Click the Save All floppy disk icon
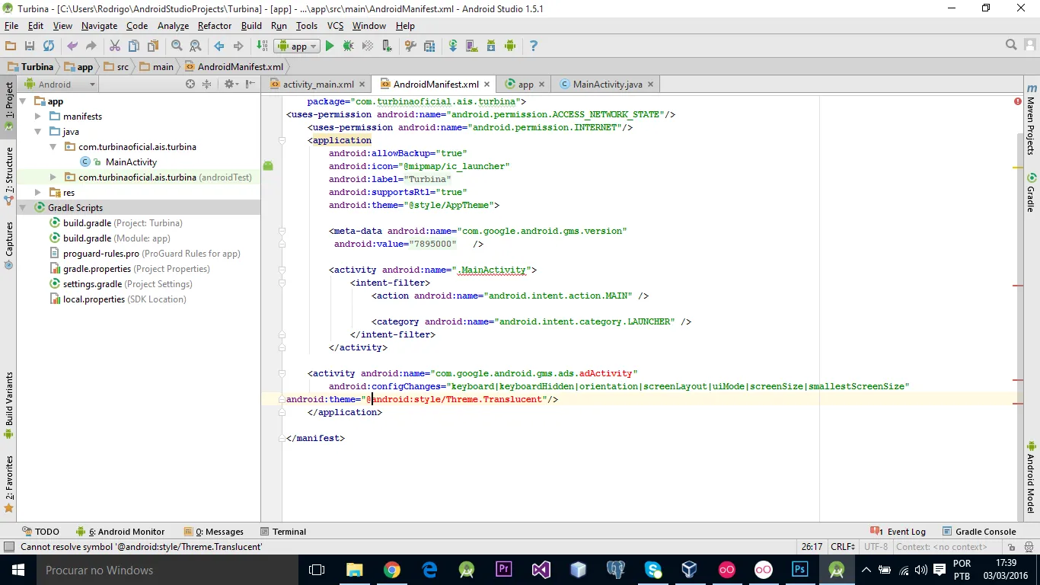This screenshot has width=1040, height=585. pos(30,46)
